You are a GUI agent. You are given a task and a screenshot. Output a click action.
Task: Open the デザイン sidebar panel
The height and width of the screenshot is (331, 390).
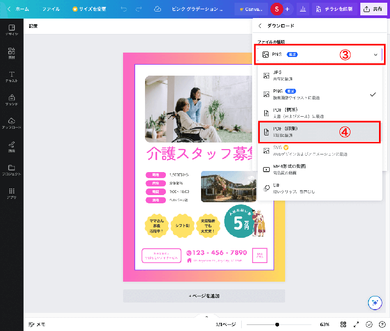tap(12, 30)
